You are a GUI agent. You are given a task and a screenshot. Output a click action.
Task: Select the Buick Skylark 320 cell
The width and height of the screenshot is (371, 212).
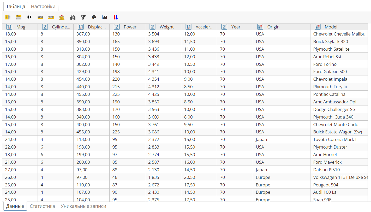(339, 42)
